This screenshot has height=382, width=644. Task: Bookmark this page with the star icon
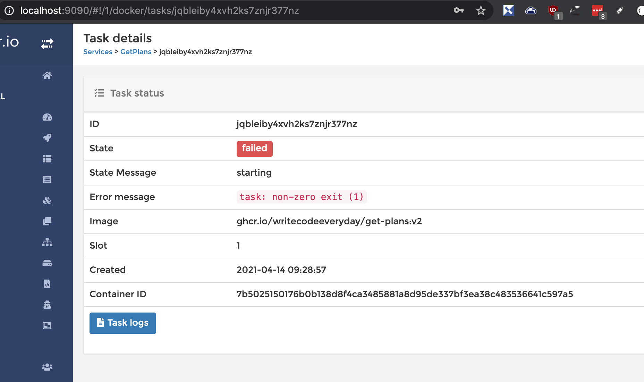click(481, 10)
